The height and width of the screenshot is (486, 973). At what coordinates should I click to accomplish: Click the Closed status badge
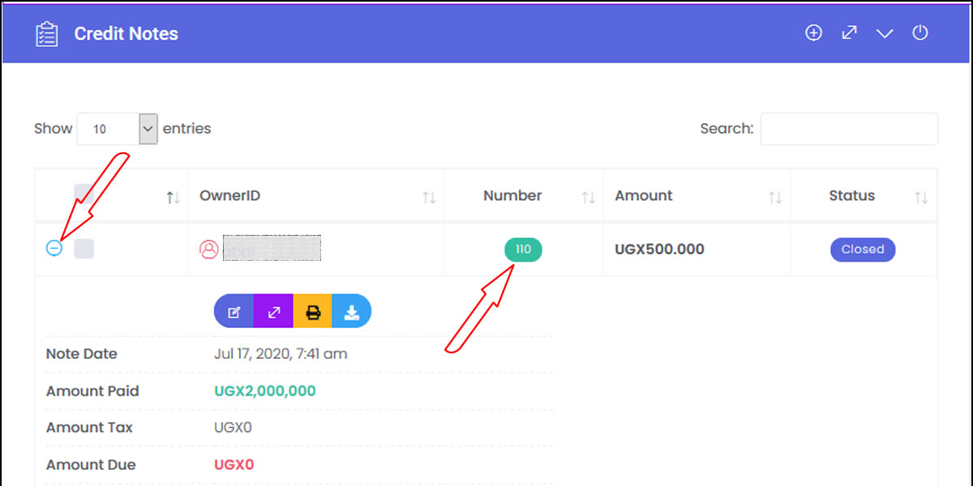(862, 249)
